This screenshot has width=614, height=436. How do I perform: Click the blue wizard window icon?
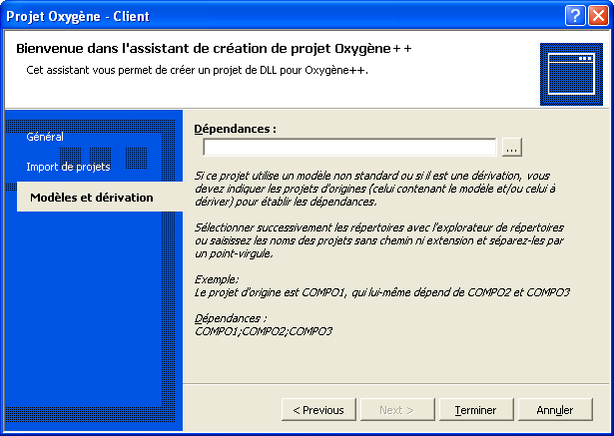[571, 75]
